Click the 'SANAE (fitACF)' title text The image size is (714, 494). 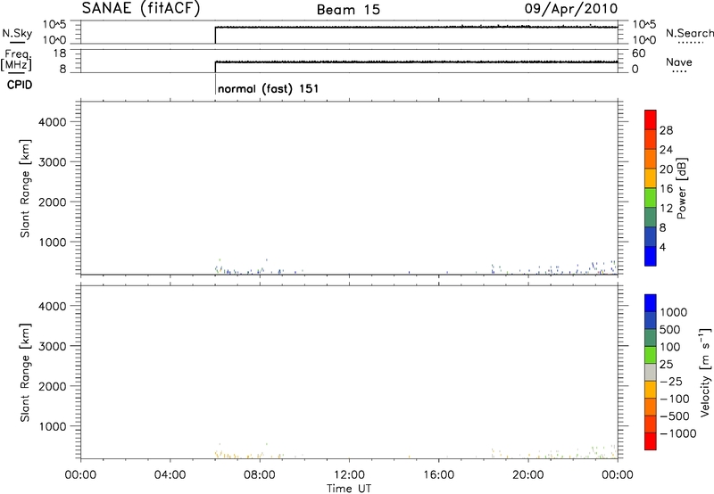point(141,8)
